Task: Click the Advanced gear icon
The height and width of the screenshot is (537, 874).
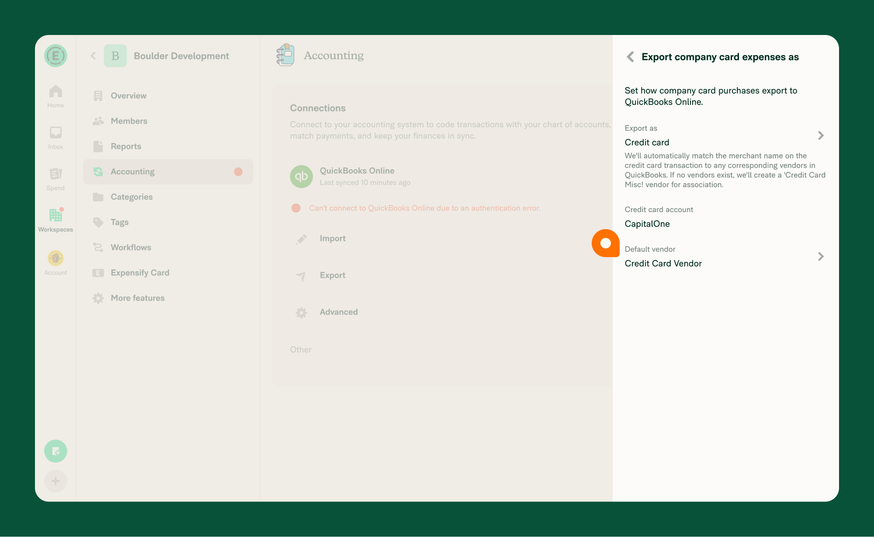Action: click(x=301, y=312)
